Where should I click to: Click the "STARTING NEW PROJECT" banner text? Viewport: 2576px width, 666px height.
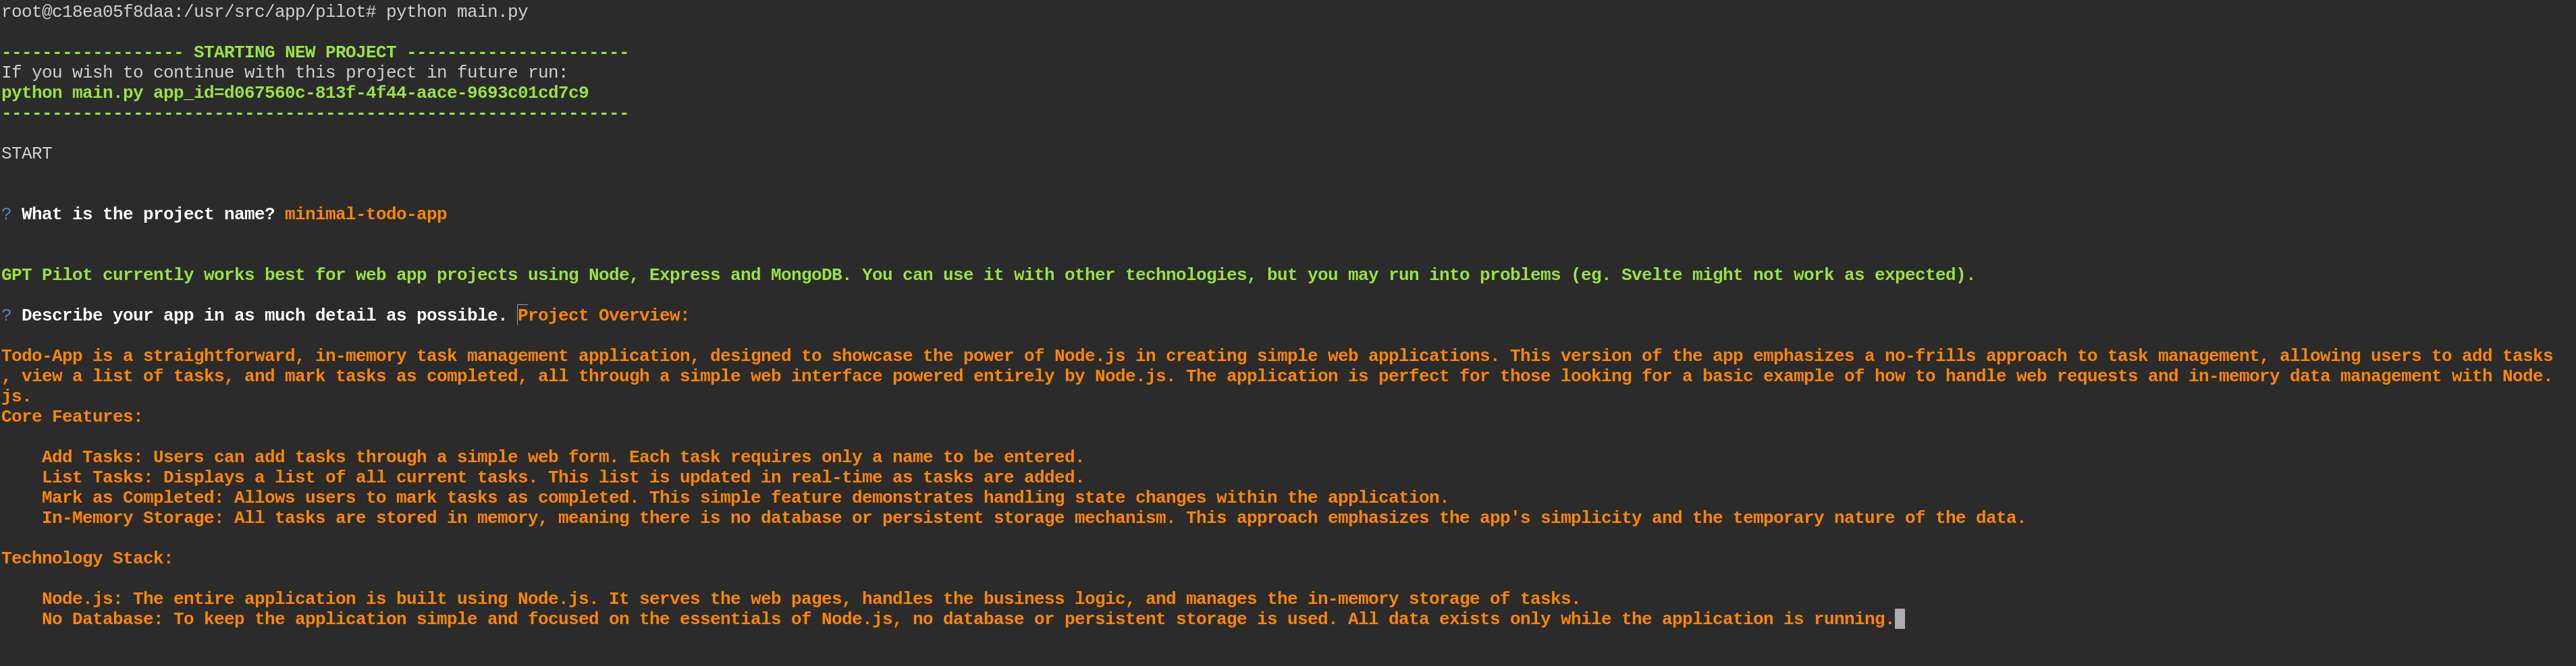point(294,52)
